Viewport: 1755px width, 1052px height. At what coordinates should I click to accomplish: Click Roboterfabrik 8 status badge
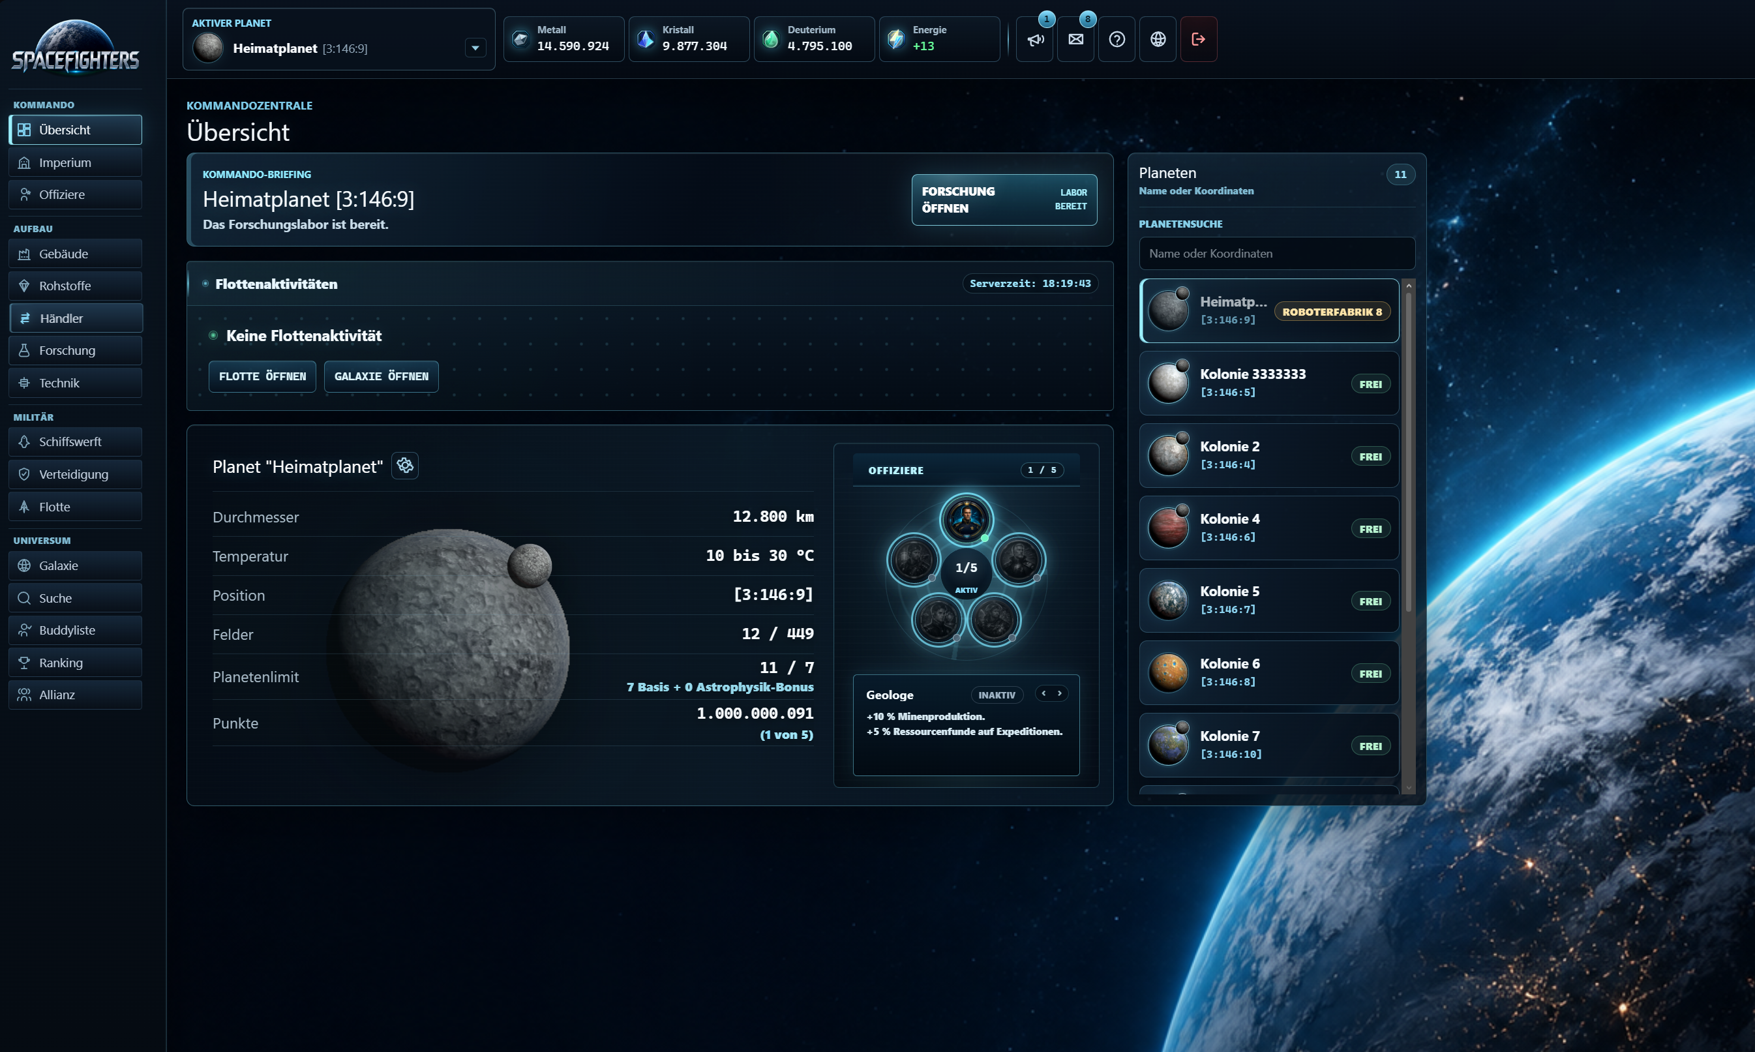click(1332, 312)
